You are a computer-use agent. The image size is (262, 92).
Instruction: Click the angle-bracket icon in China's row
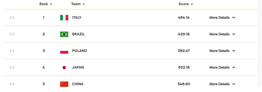click(x=12, y=84)
